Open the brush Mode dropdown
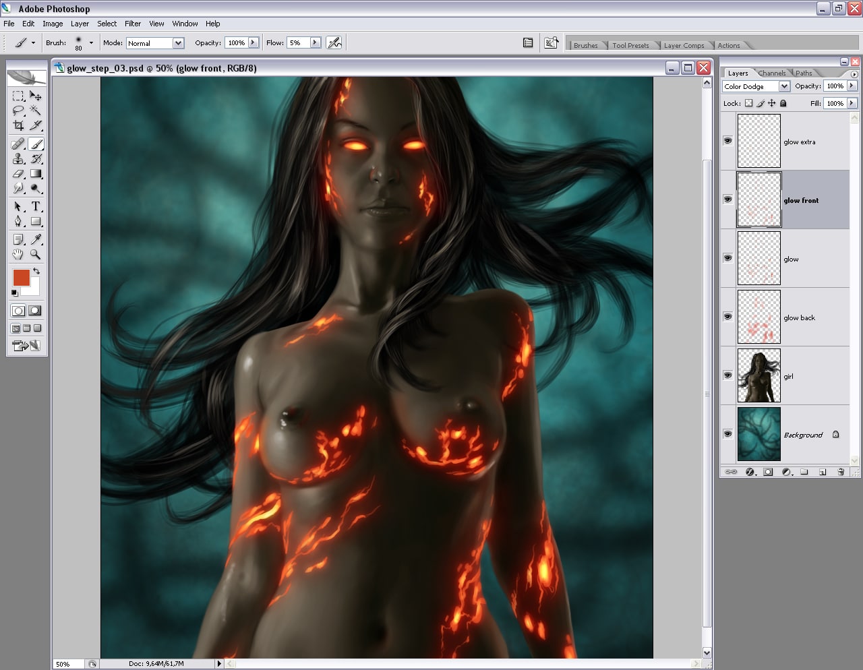The image size is (863, 670). pos(178,43)
